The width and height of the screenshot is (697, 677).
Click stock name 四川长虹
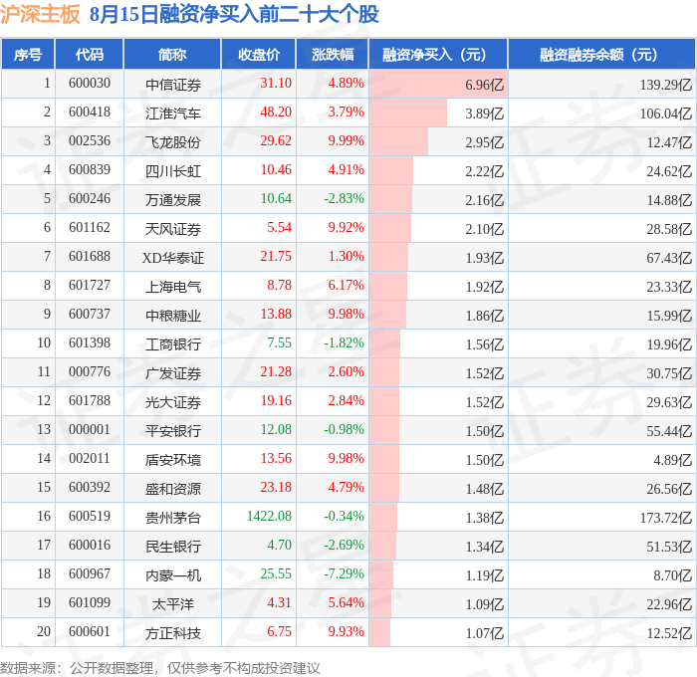173,171
